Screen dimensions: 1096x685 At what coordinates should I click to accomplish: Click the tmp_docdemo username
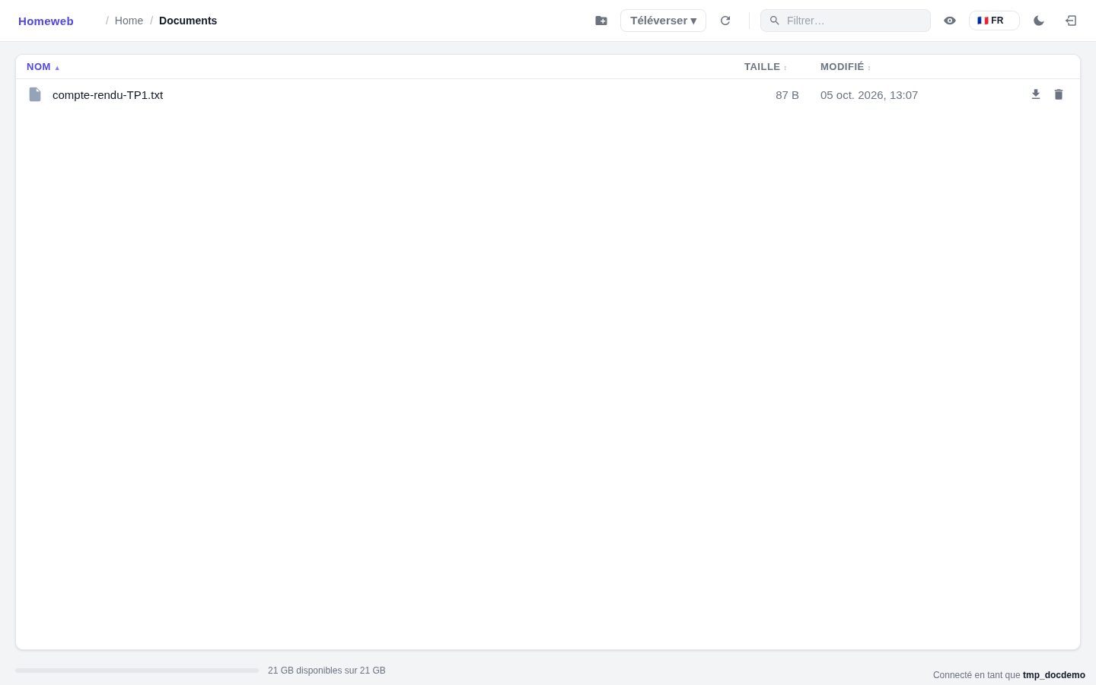pos(1054,675)
